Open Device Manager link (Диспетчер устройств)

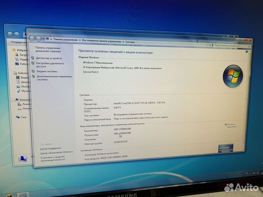click(49, 58)
